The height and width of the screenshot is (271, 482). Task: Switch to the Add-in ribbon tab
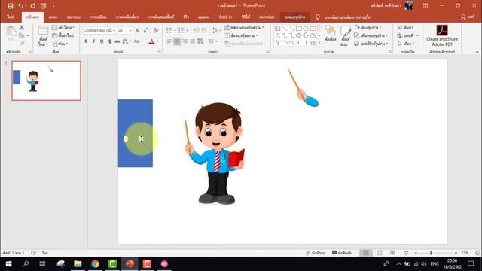[225, 17]
